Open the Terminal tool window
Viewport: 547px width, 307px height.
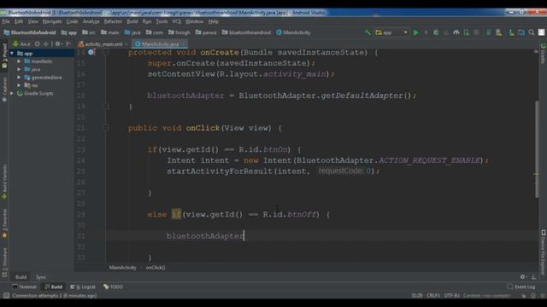click(x=25, y=287)
